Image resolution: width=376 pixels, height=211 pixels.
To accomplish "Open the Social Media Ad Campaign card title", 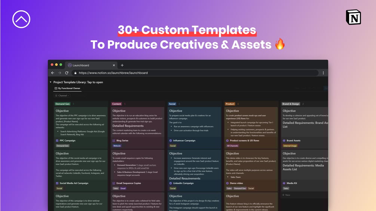I will 74,183.
